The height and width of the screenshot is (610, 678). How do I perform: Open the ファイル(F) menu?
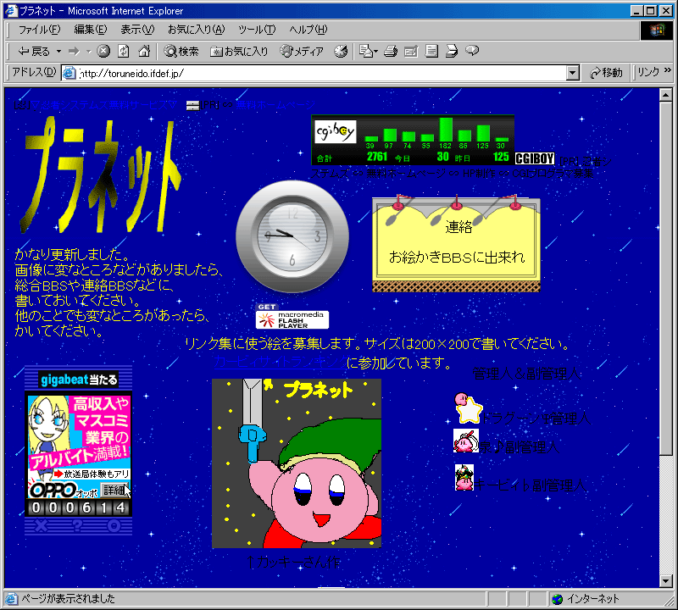[x=39, y=30]
